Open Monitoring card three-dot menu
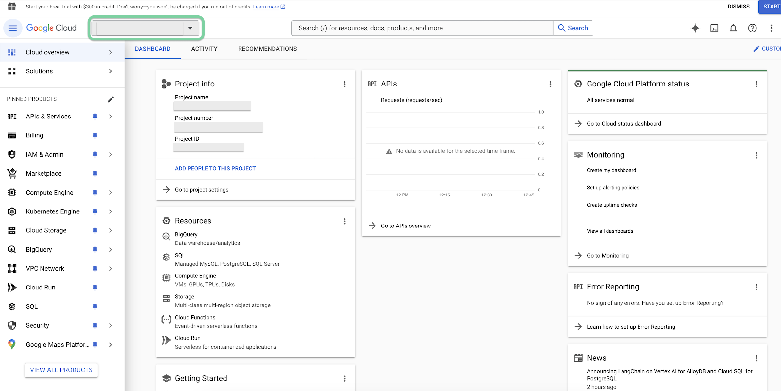 coord(756,155)
